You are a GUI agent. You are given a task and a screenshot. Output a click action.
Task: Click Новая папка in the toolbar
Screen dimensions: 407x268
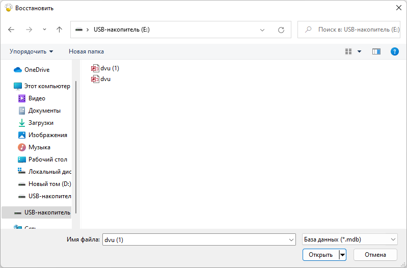click(x=86, y=51)
